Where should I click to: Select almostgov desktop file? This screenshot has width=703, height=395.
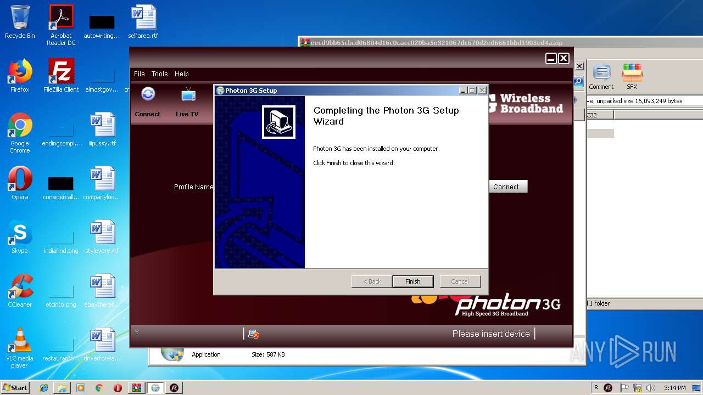[102, 80]
